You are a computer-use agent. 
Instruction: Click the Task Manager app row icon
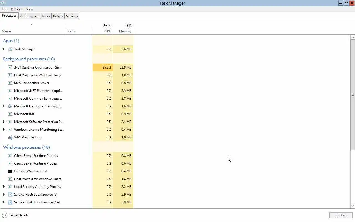coord(10,49)
